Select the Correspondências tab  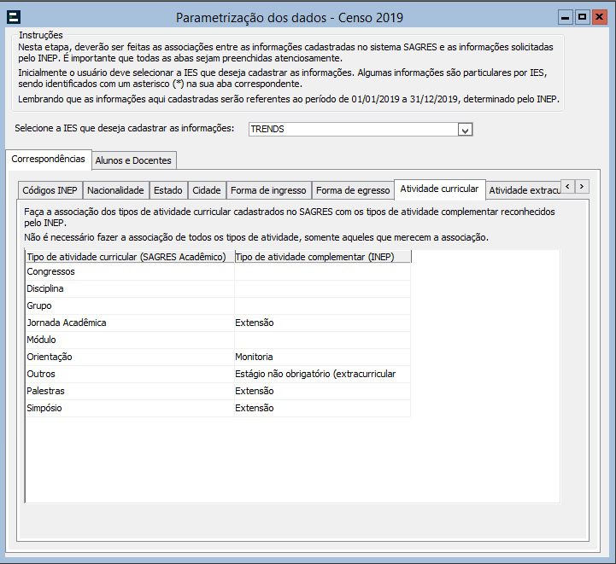click(49, 160)
